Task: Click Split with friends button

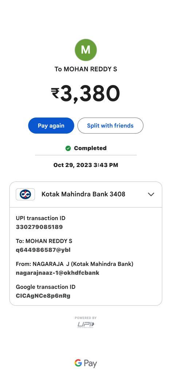Action: [x=110, y=126]
